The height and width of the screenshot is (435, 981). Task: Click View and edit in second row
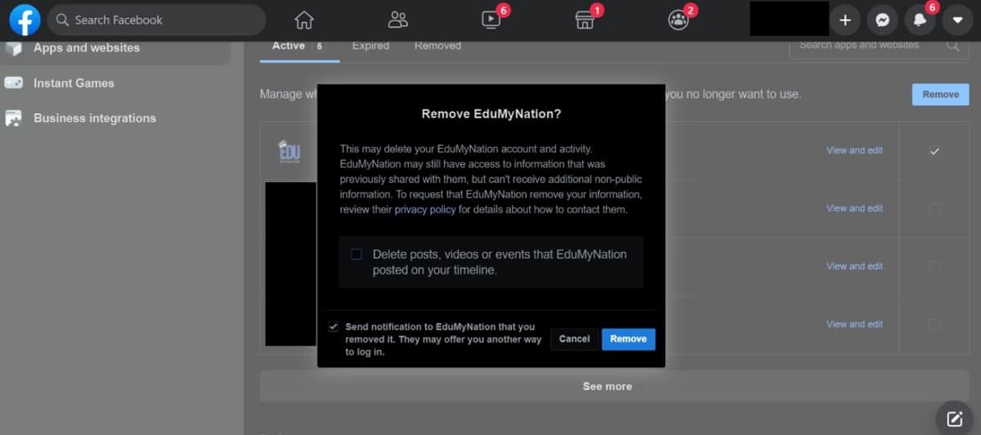pos(854,209)
